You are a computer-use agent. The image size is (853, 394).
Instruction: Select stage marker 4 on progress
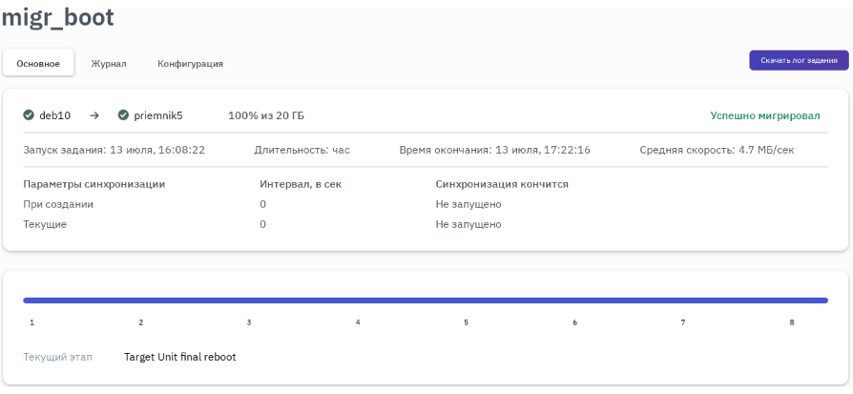pos(358,322)
